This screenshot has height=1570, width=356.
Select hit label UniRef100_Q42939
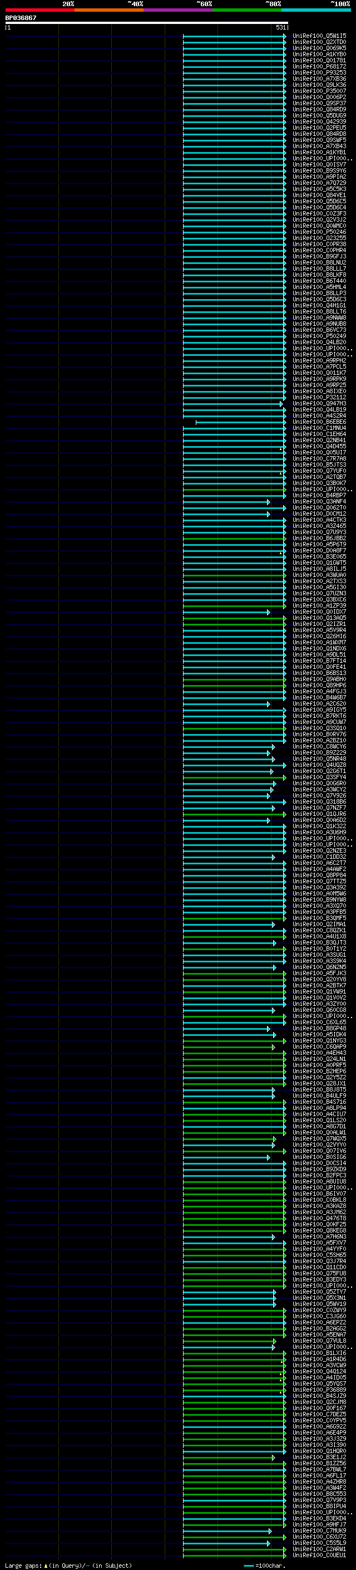tap(319, 122)
